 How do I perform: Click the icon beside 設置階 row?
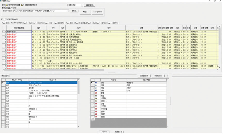tap(96, 98)
